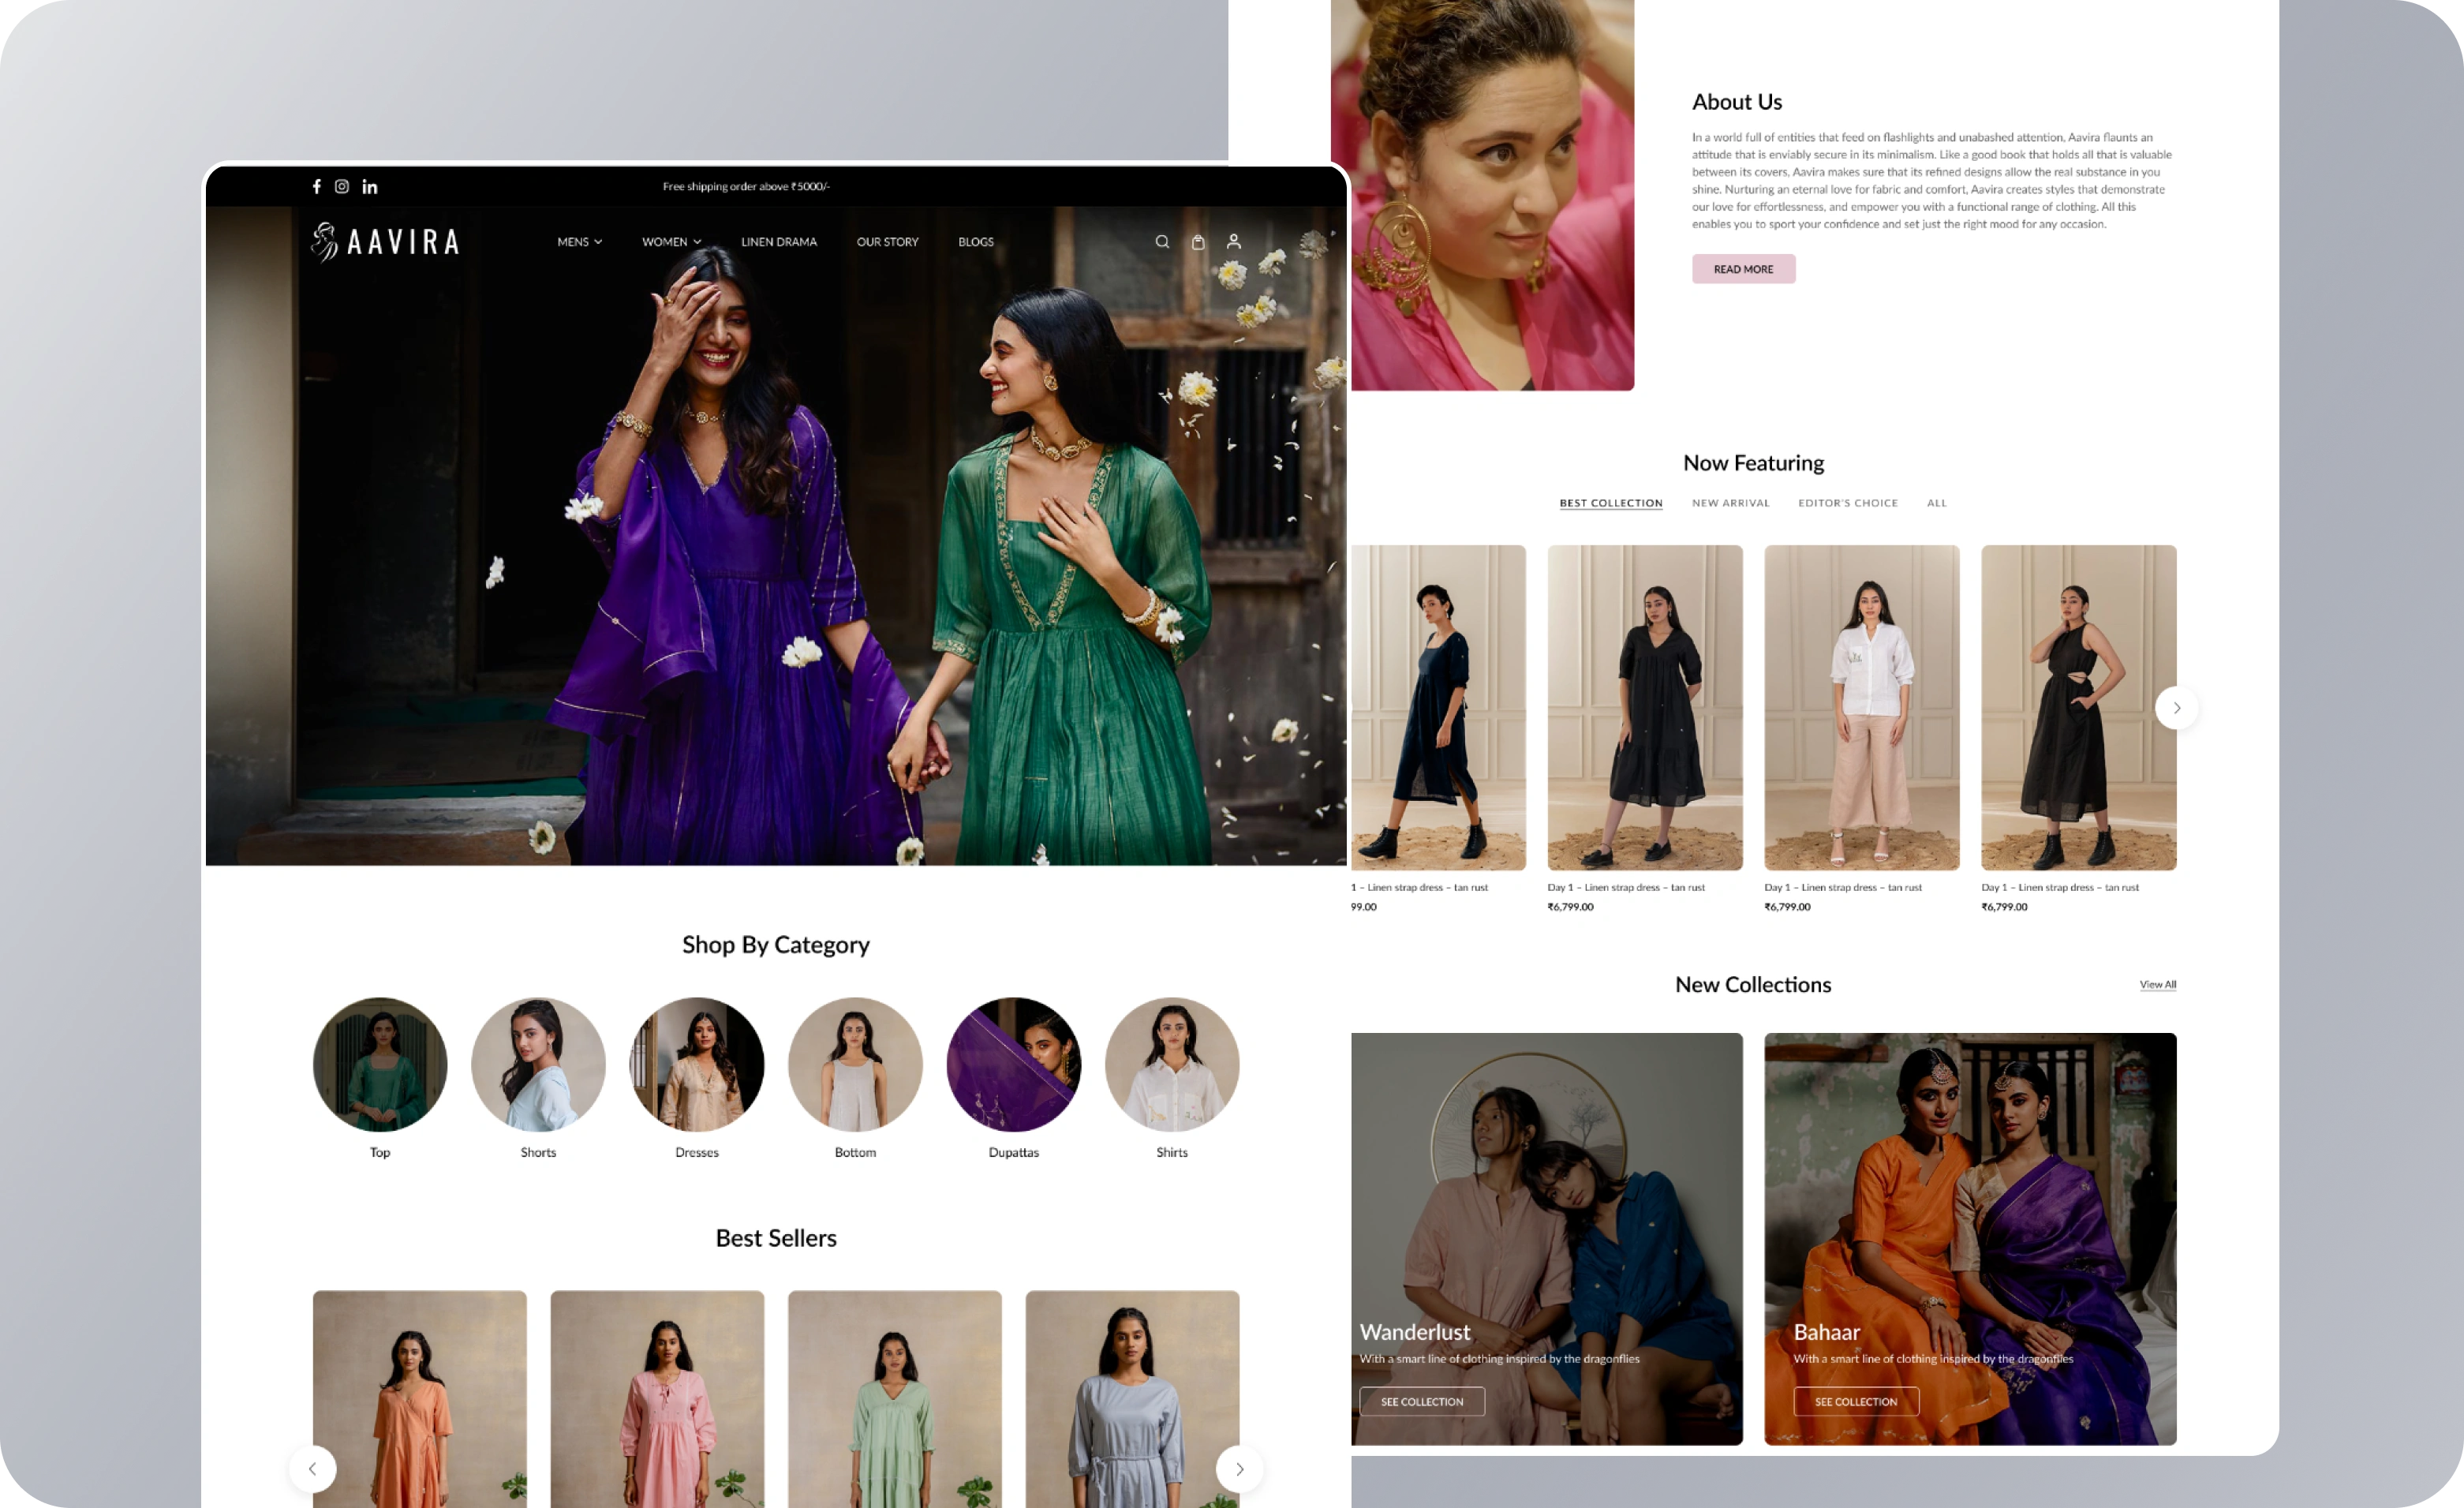Choose the Dresses category circle
Image resolution: width=2464 pixels, height=1508 pixels.
click(x=697, y=1064)
